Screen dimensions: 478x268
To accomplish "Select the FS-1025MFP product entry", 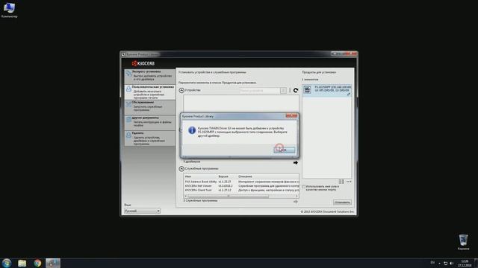I will coord(327,91).
